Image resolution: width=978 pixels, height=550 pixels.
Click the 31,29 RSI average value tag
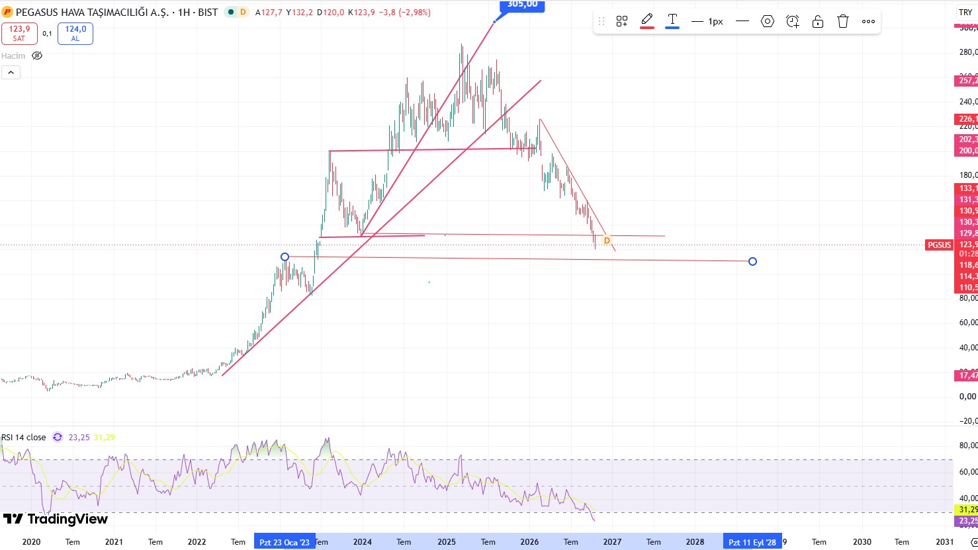coord(967,510)
